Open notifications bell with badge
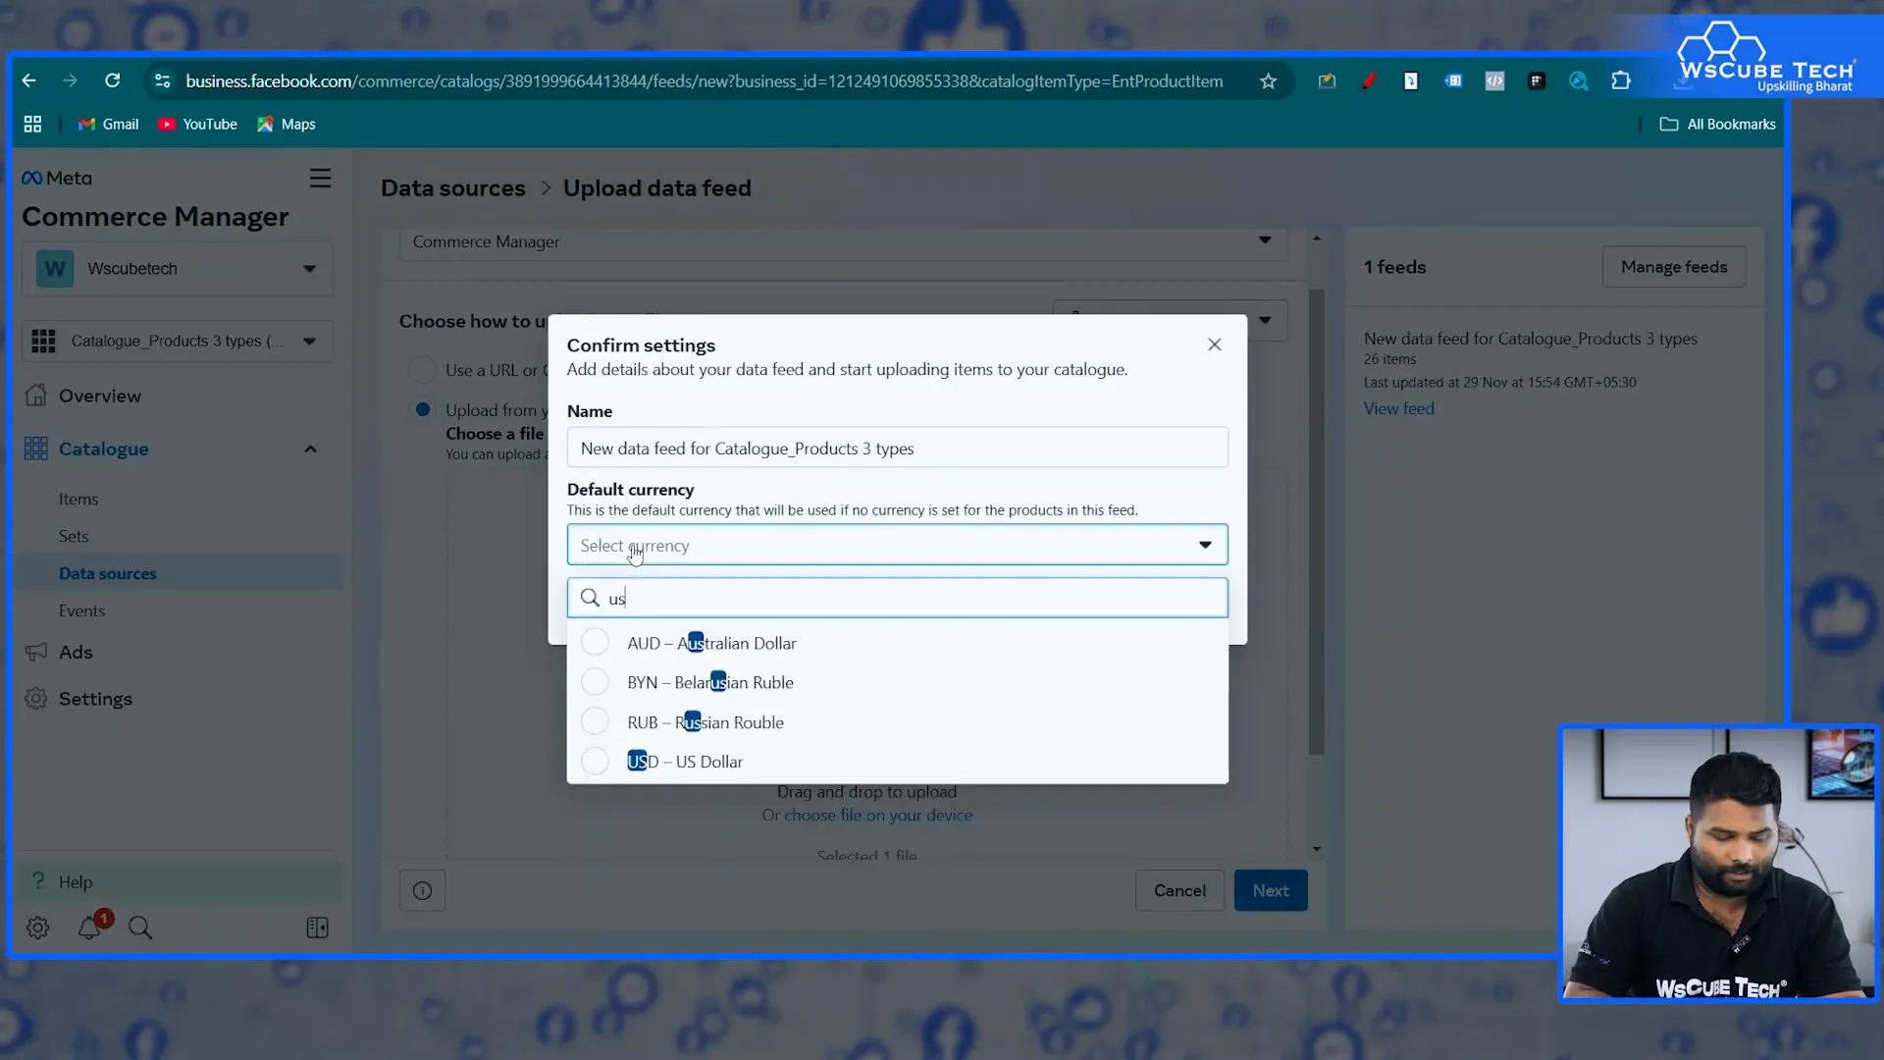1884x1060 pixels. [x=89, y=927]
